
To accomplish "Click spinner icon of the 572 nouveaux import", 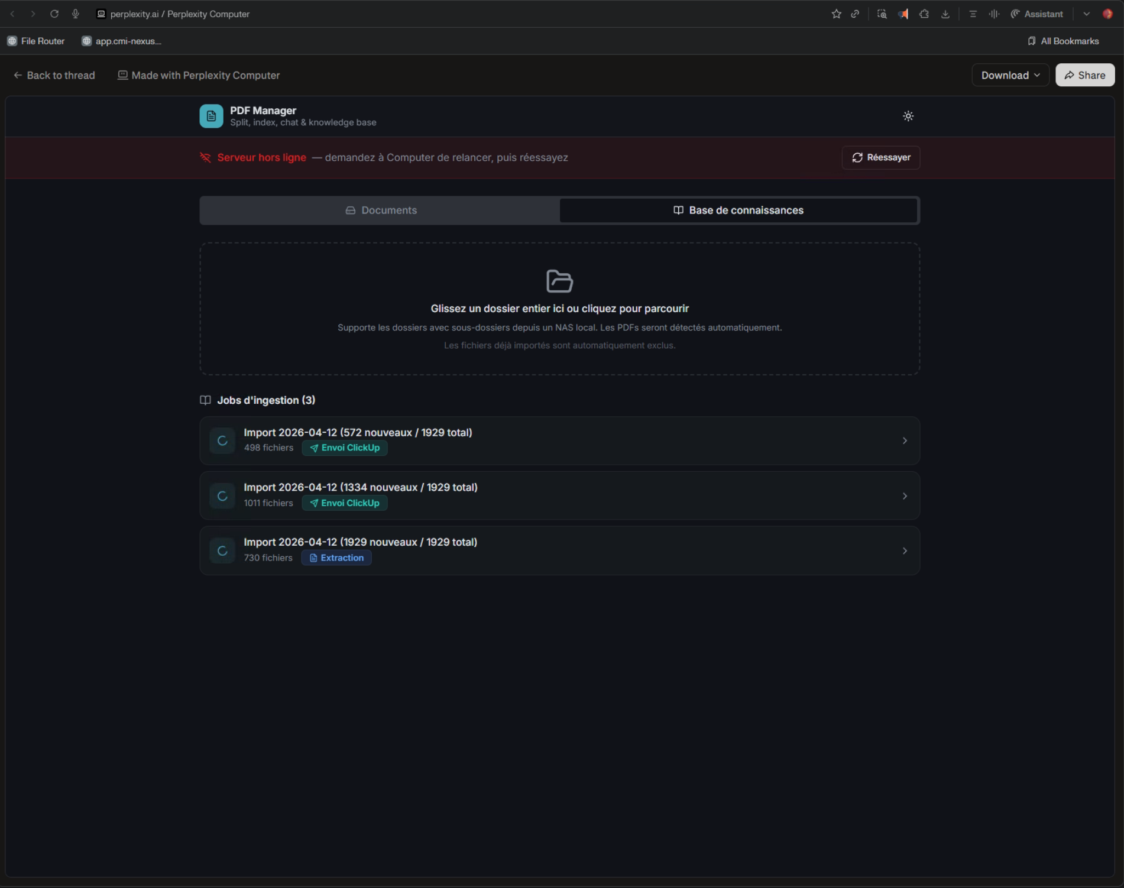I will point(222,440).
